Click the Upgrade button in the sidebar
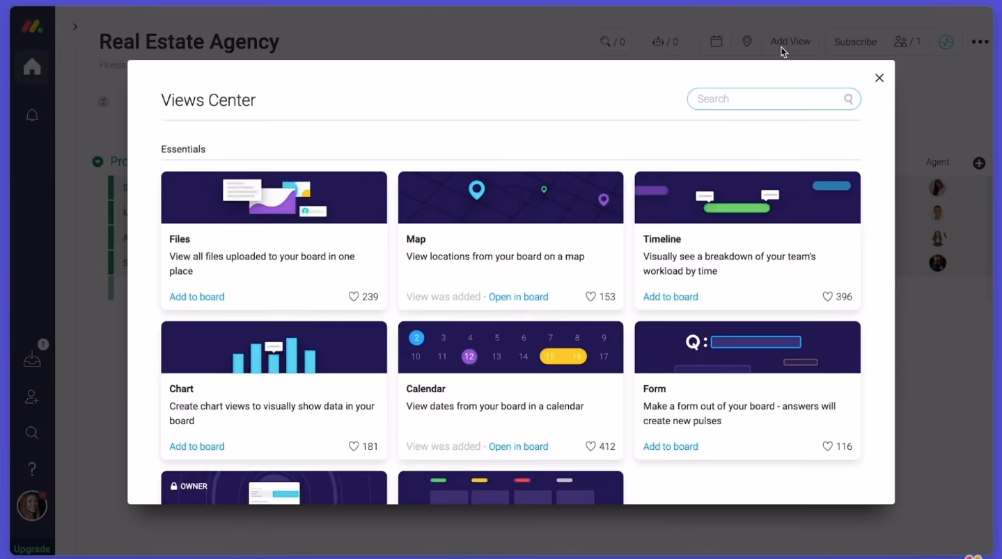Screen dimensions: 1002x559 pyautogui.click(x=32, y=549)
